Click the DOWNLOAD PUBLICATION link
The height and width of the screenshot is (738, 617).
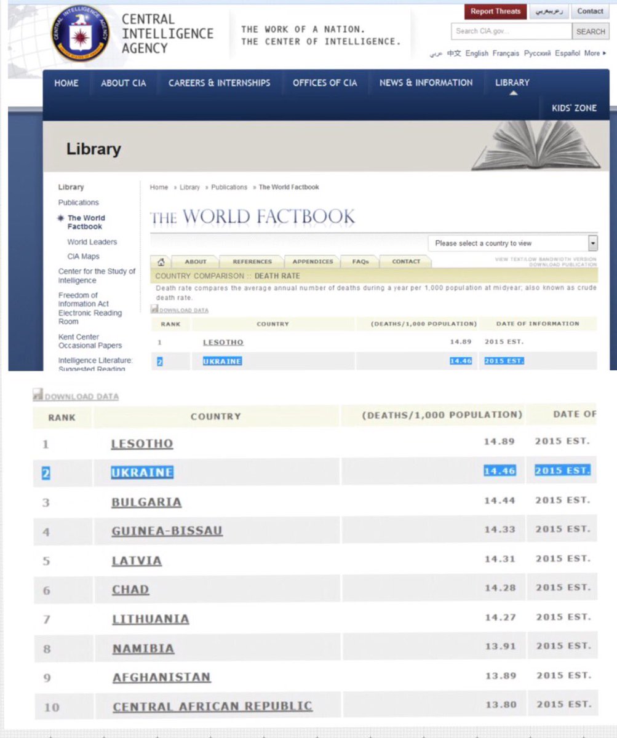tap(563, 264)
